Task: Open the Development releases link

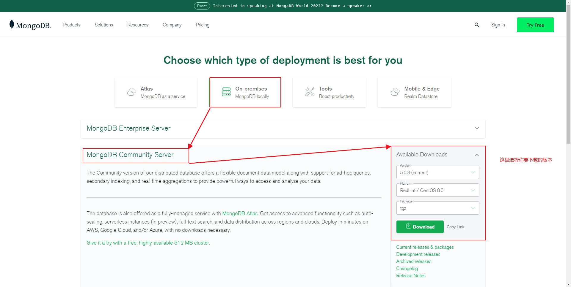Action: coord(418,254)
